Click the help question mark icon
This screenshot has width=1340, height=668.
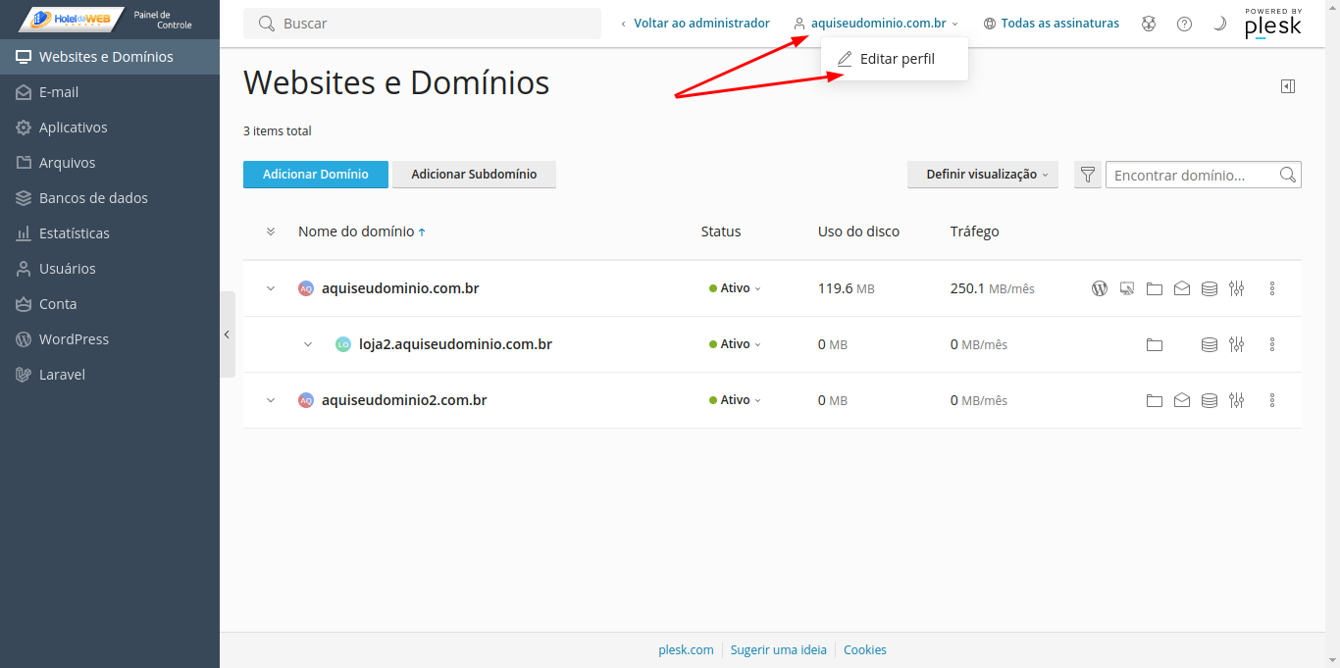pyautogui.click(x=1184, y=24)
